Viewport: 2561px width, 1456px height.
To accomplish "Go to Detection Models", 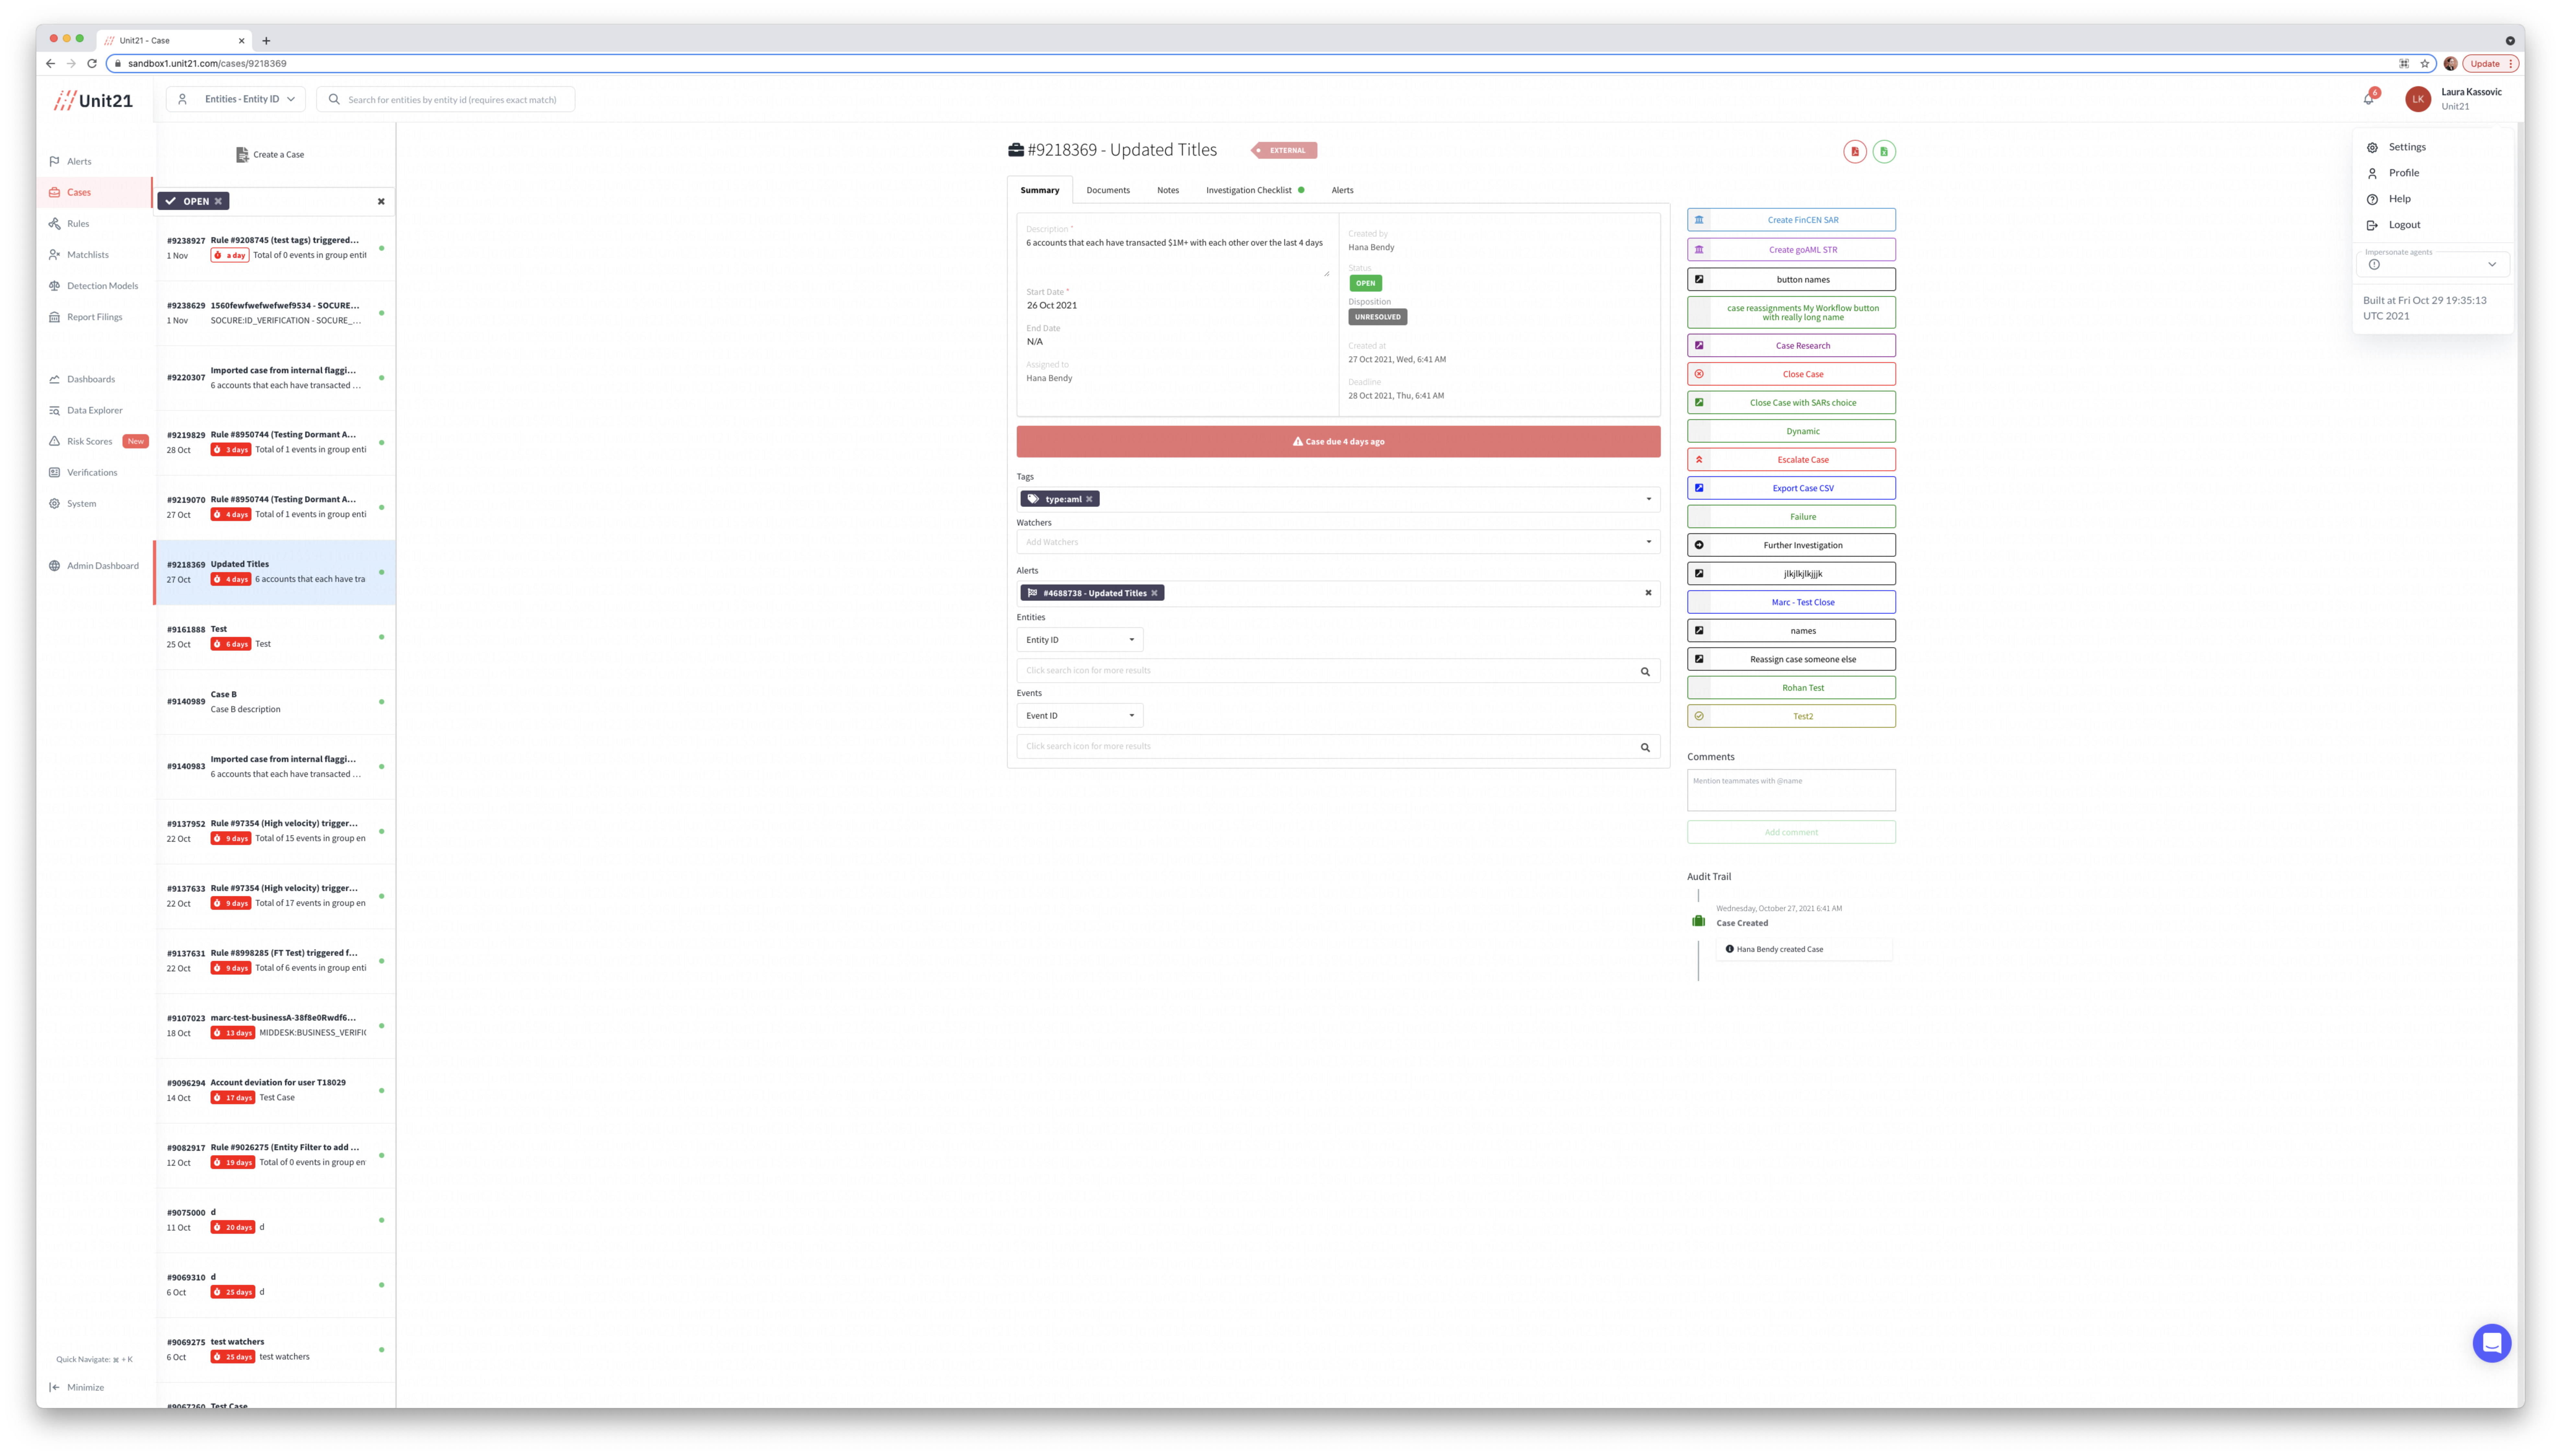I will (x=102, y=286).
